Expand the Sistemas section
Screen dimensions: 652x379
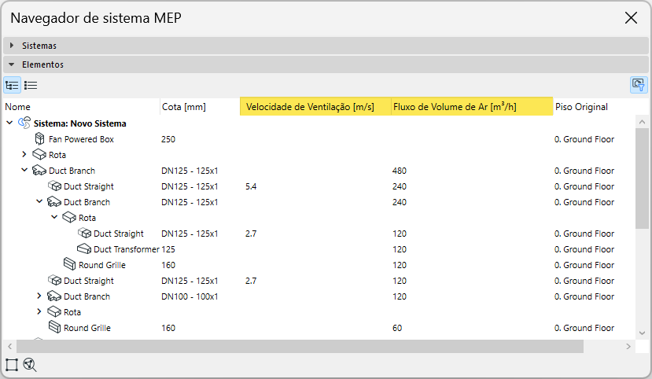click(12, 46)
